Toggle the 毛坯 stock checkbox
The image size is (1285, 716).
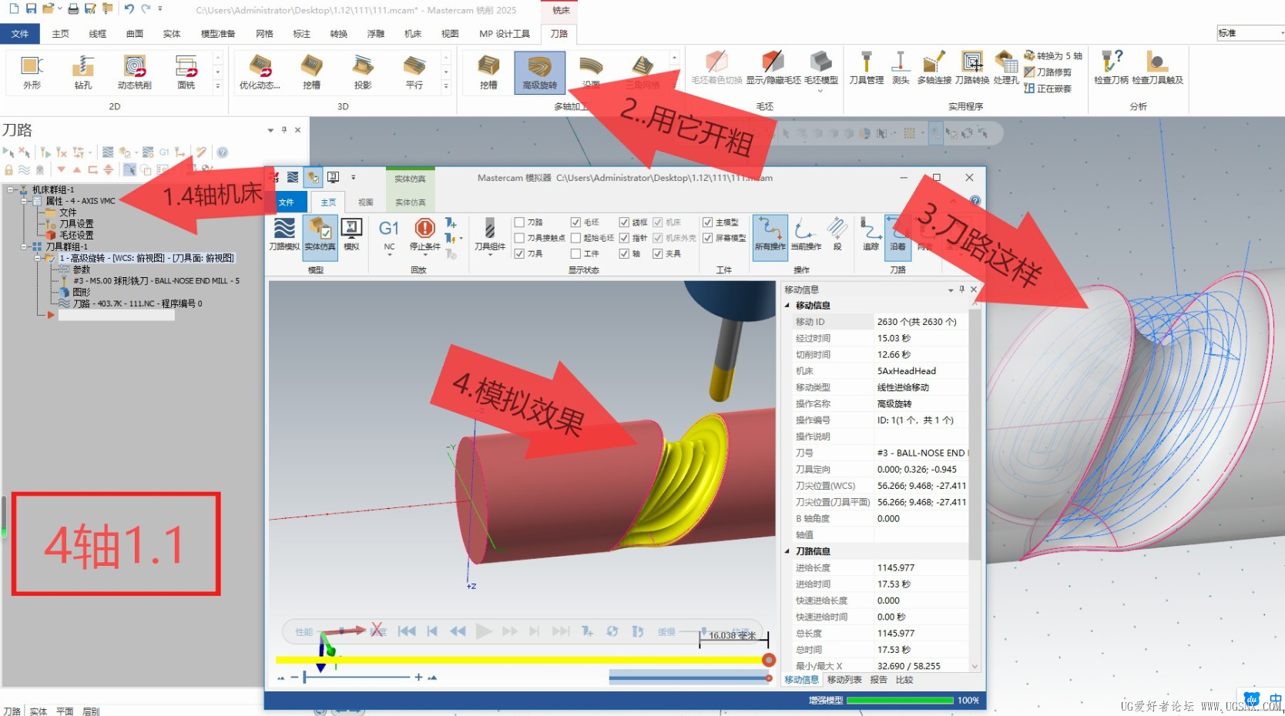[575, 222]
